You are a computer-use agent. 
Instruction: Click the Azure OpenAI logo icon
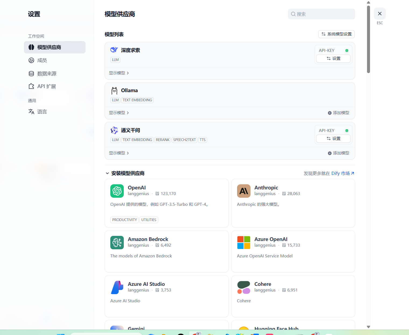click(x=244, y=243)
